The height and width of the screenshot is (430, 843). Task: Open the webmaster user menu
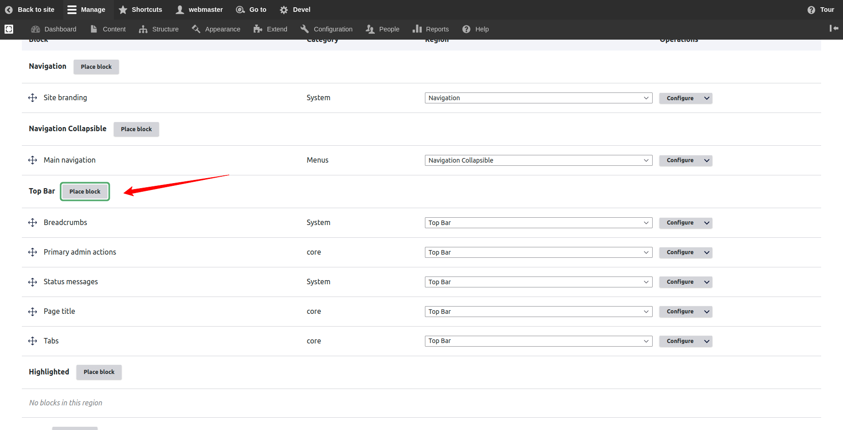pyautogui.click(x=199, y=10)
